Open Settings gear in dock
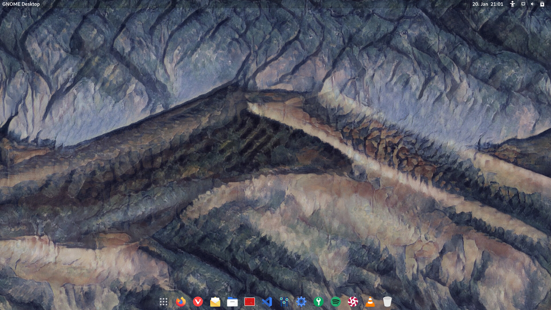Viewport: 551px width, 310px height. click(x=301, y=302)
